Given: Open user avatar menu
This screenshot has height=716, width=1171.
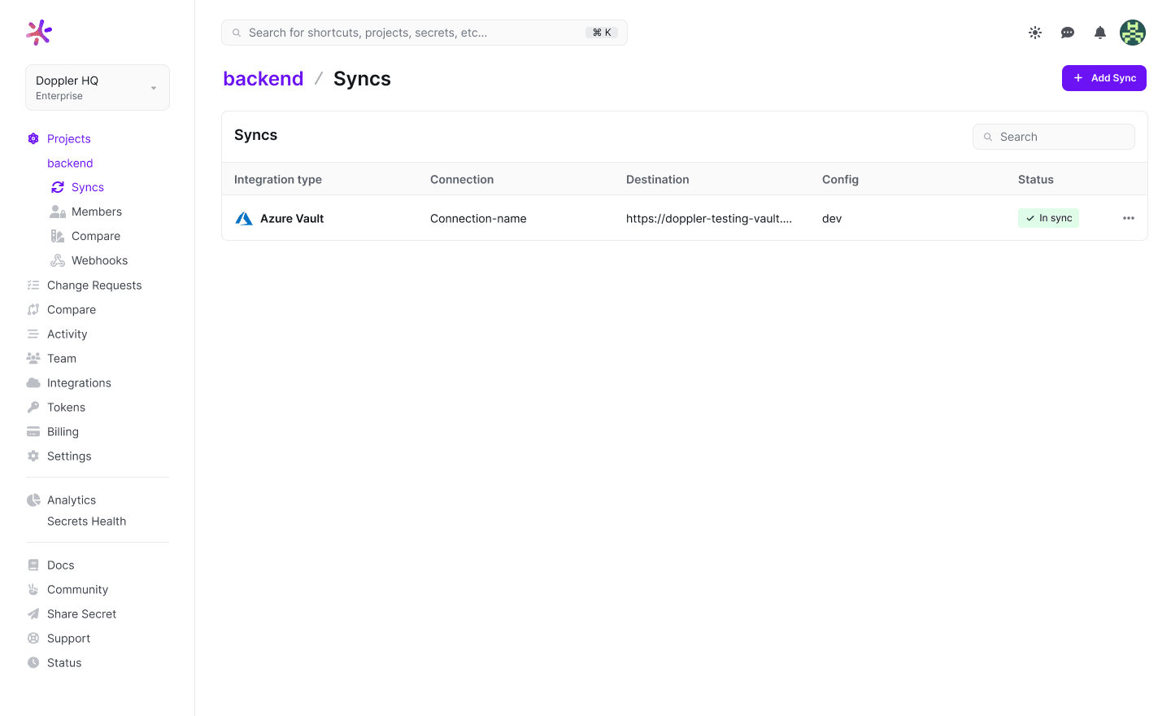Looking at the screenshot, I should [1133, 33].
